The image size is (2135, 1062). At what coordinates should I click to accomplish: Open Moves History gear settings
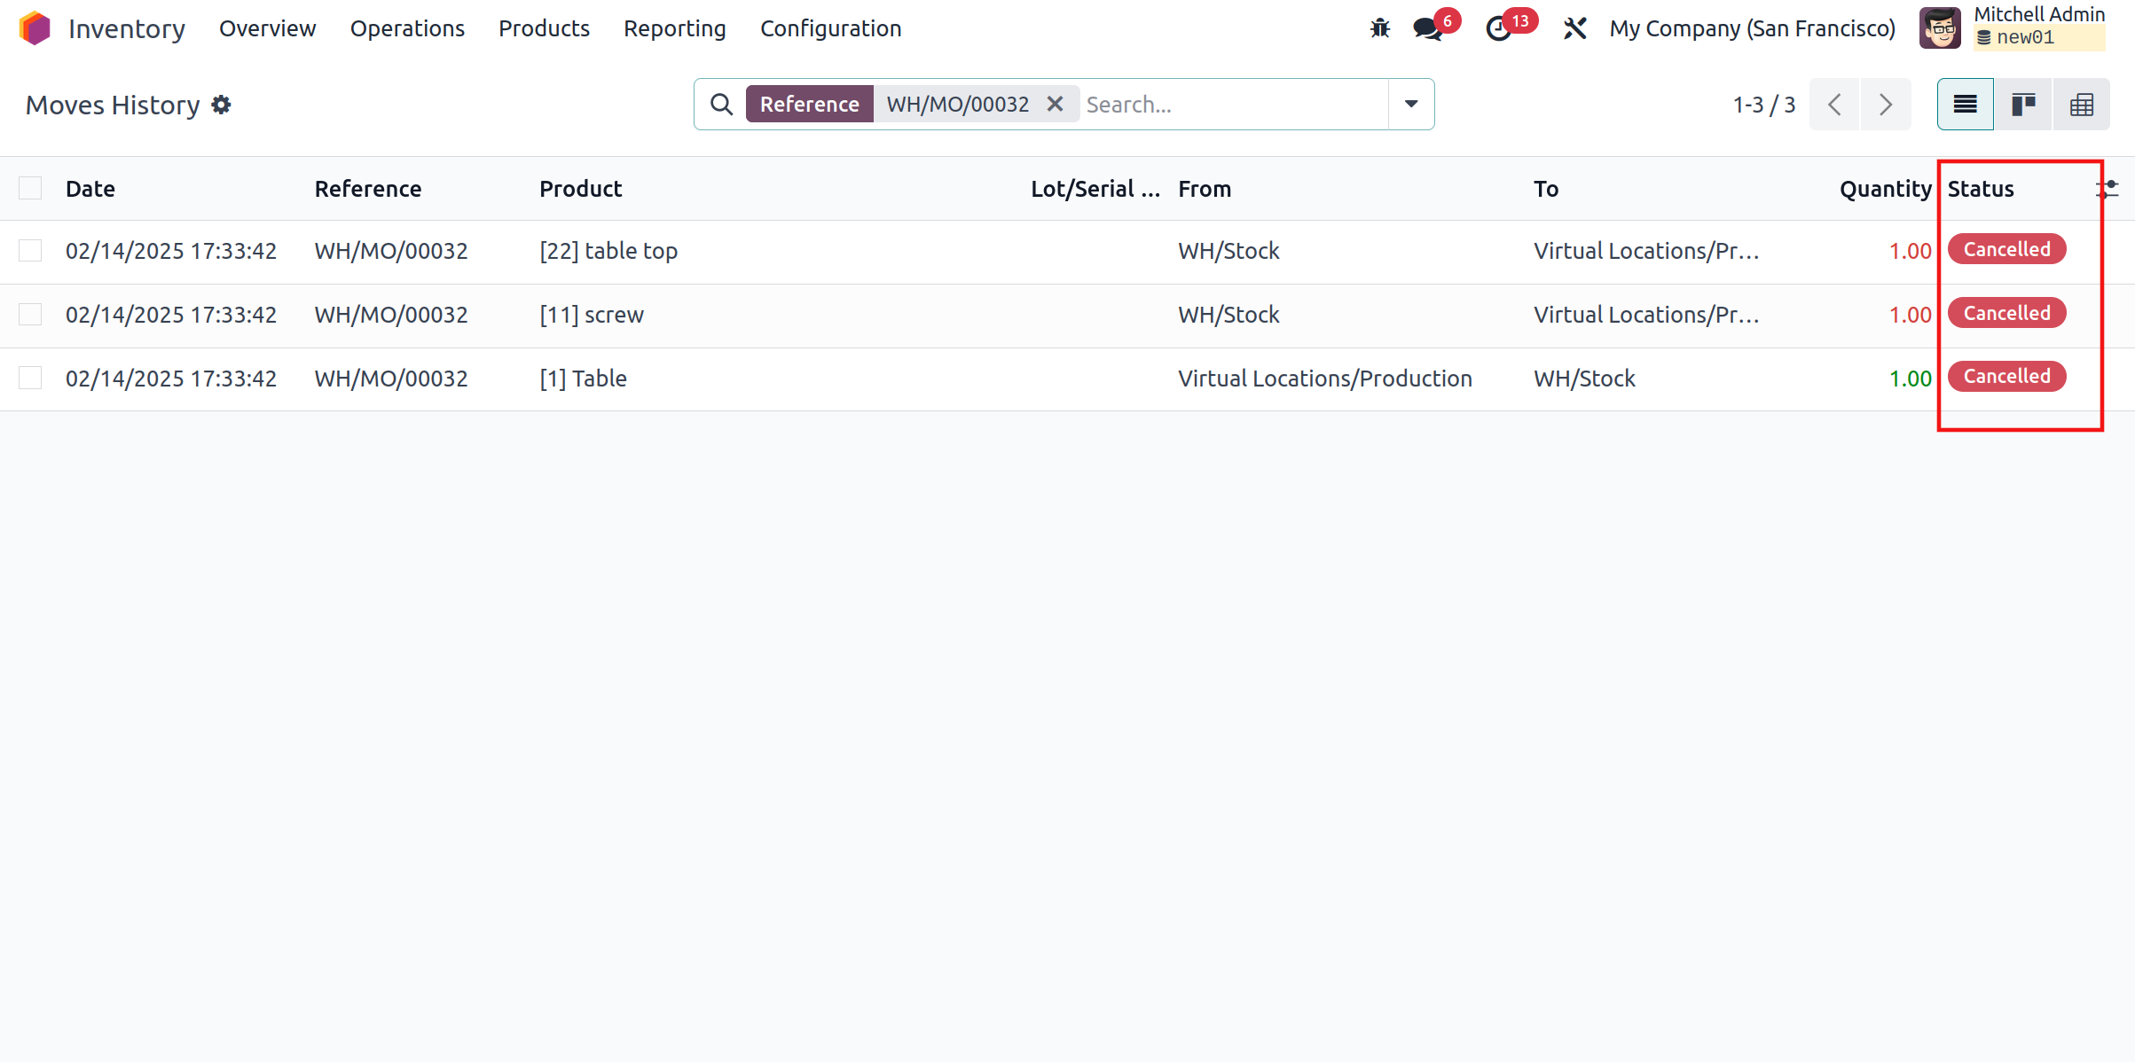[x=221, y=105]
